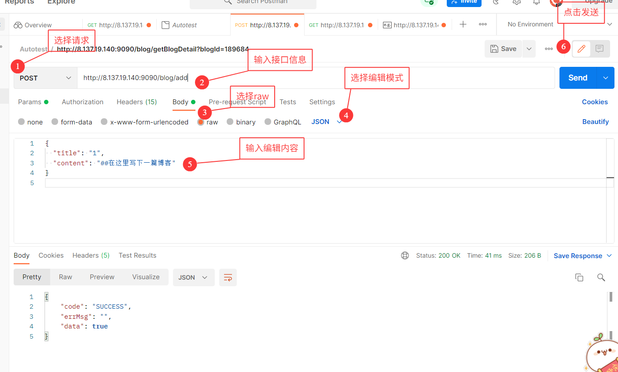Open the comment mode icon
The image size is (618, 372).
[600, 49]
